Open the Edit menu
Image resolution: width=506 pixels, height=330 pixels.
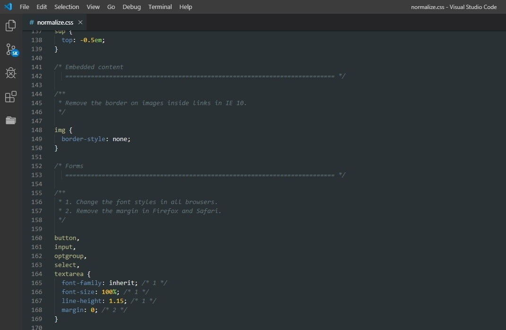click(42, 7)
